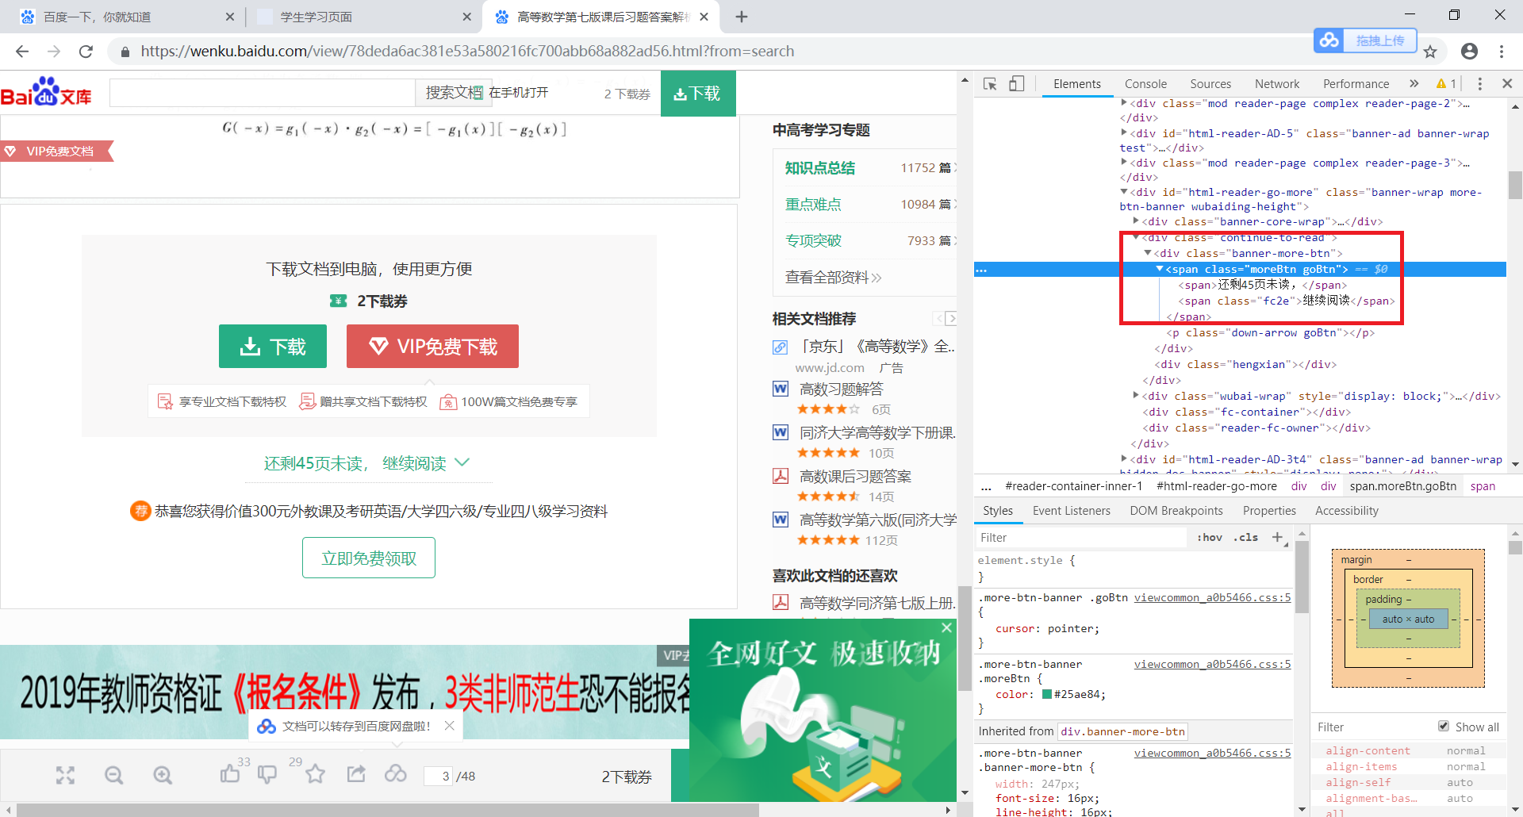Show more DevTools tabs chevron

click(x=1414, y=83)
